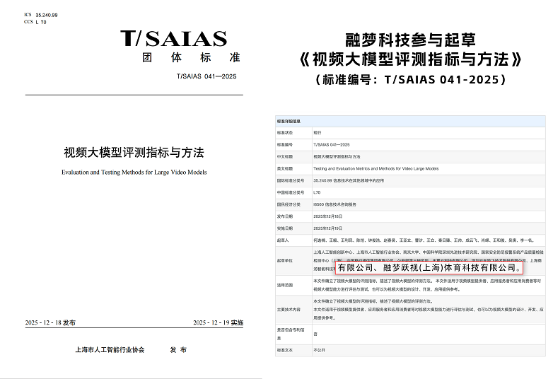Click the '现行' status value
This screenshot has height=379, width=553.
(x=318, y=132)
